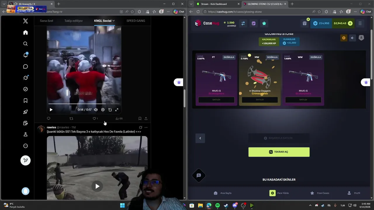374x210 pixels.
Task: Toggle video picture-in-picture icon
Action: [110, 110]
